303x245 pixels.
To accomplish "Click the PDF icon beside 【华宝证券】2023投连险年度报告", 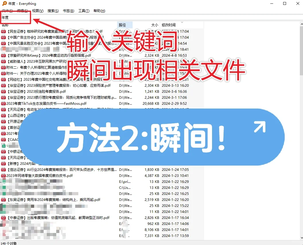I will [4, 91].
